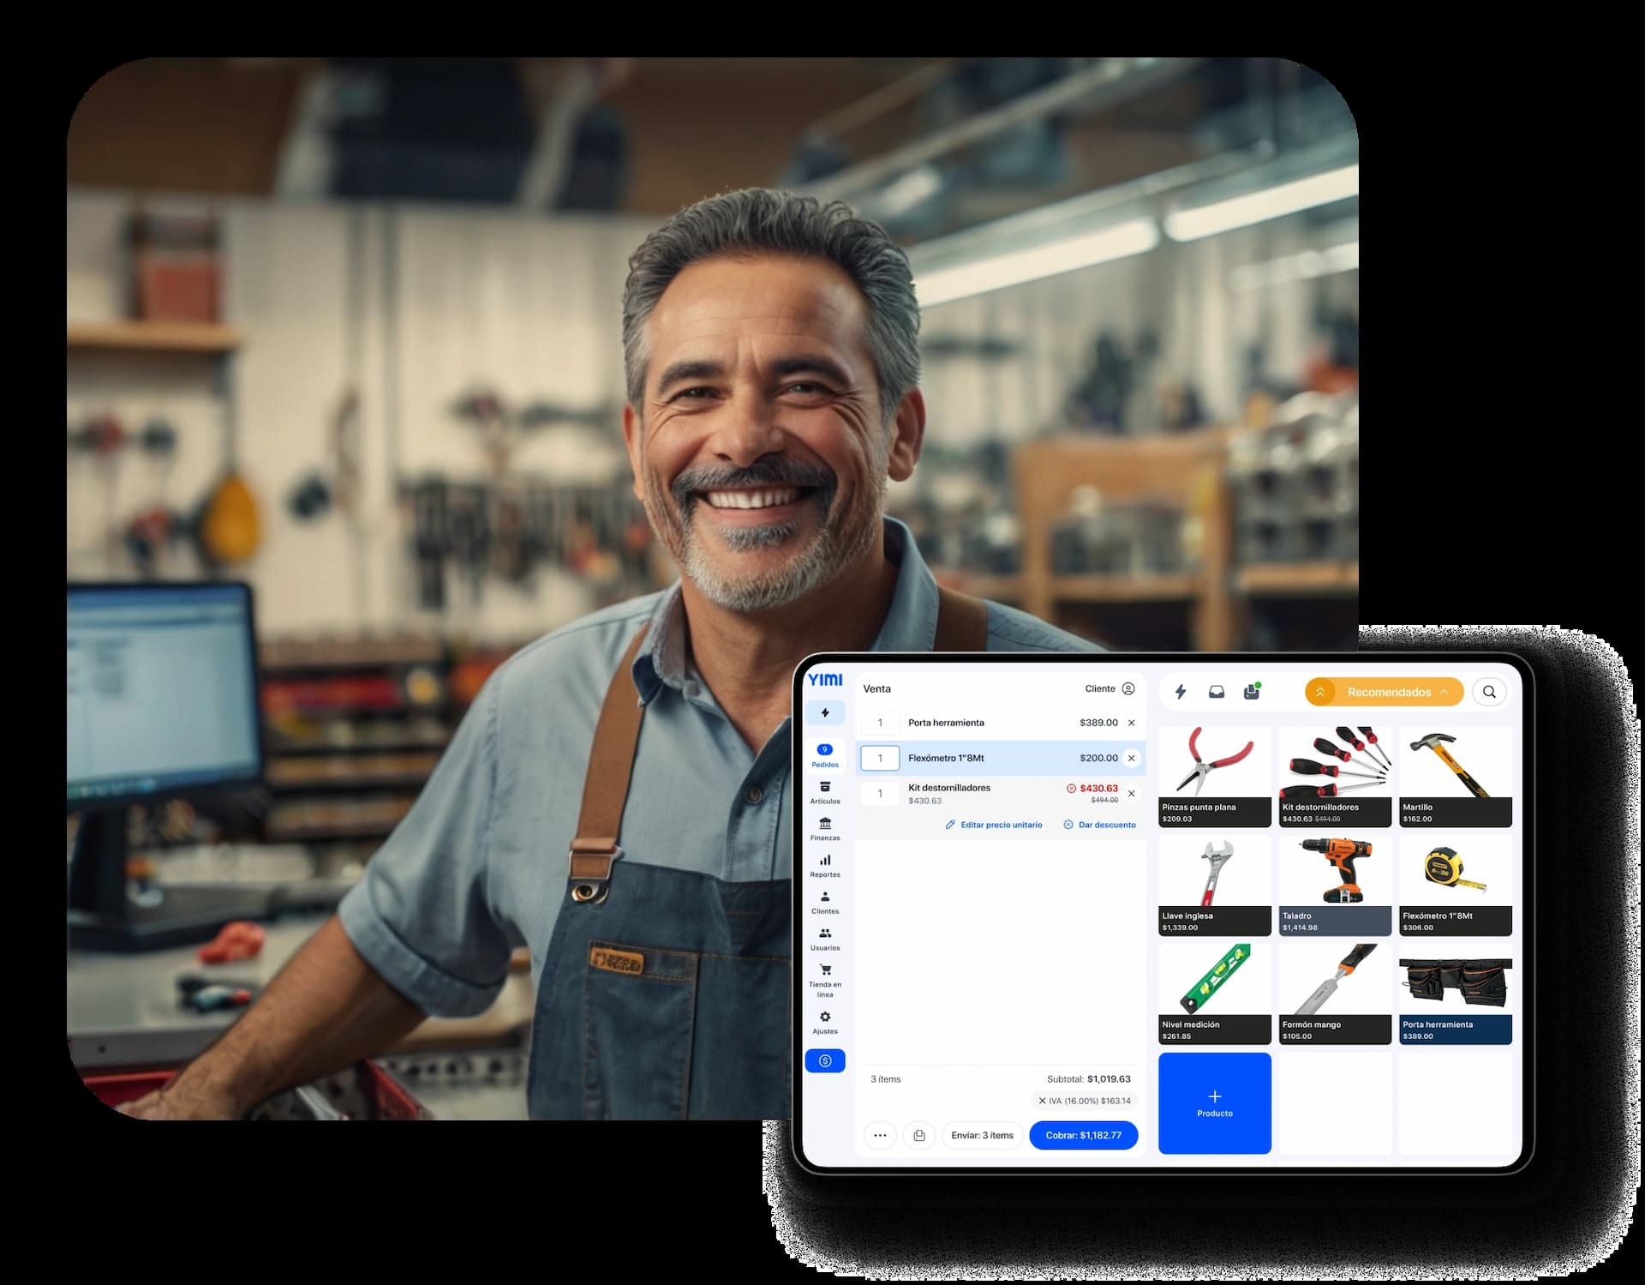Edit quantity field for Kit destornilladores
Screen dimensions: 1645x1285
(x=880, y=794)
